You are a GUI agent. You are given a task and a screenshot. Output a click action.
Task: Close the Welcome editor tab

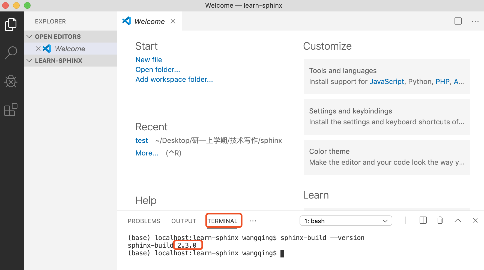(173, 21)
